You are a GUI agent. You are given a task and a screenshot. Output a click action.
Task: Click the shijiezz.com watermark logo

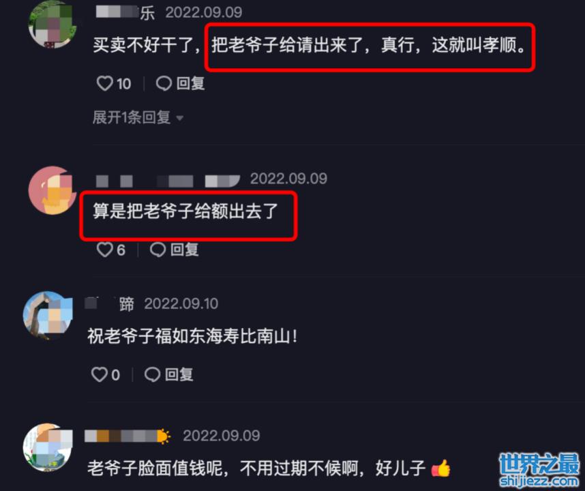point(539,470)
